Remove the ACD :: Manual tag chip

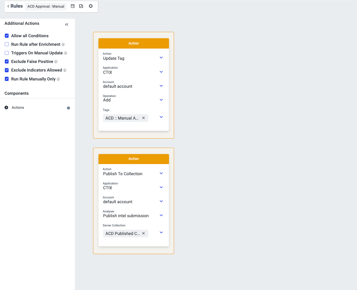pyautogui.click(x=143, y=118)
